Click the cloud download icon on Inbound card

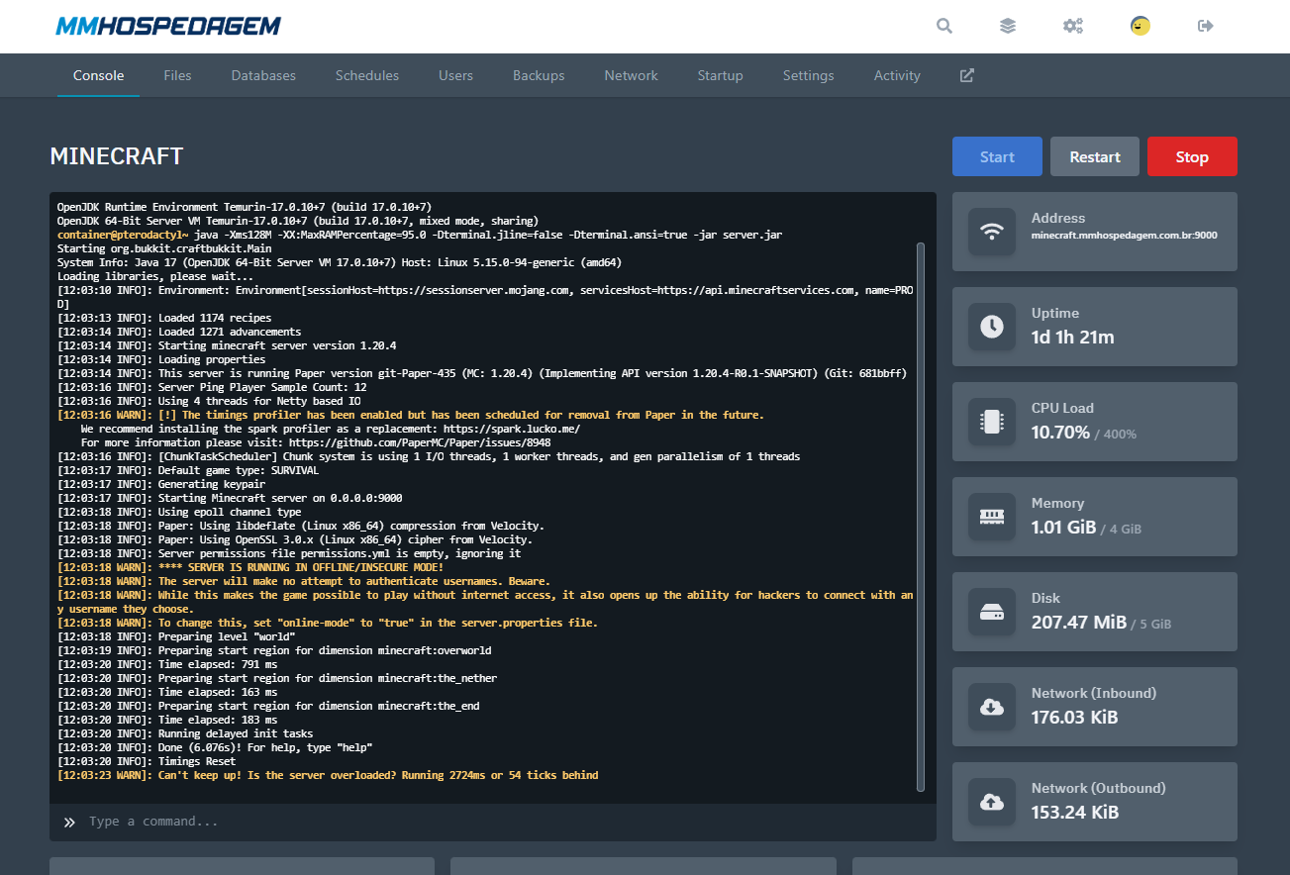click(992, 707)
